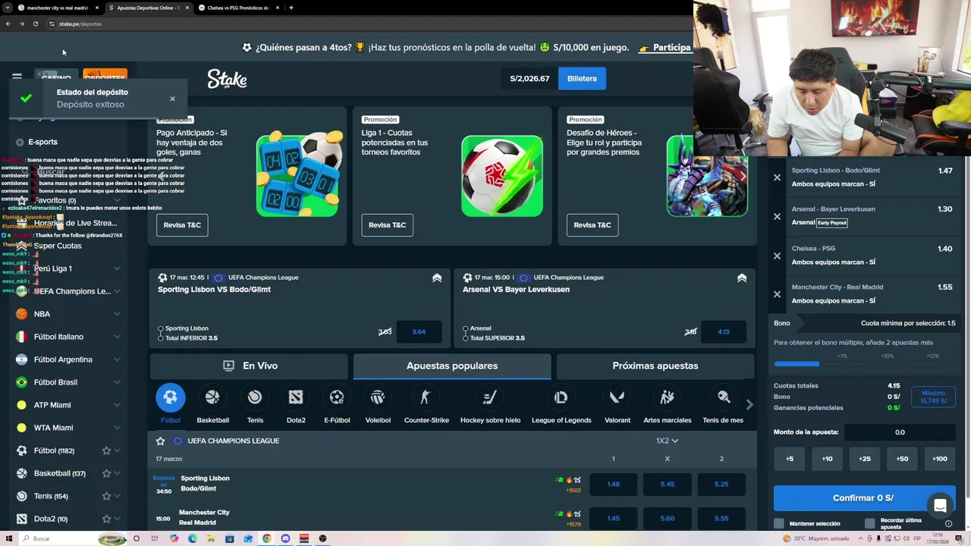This screenshot has width=971, height=546.
Task: Open the Billetera wallet
Action: click(582, 78)
